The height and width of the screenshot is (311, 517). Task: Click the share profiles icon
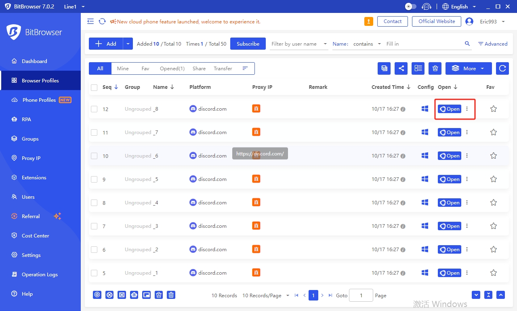[401, 69]
